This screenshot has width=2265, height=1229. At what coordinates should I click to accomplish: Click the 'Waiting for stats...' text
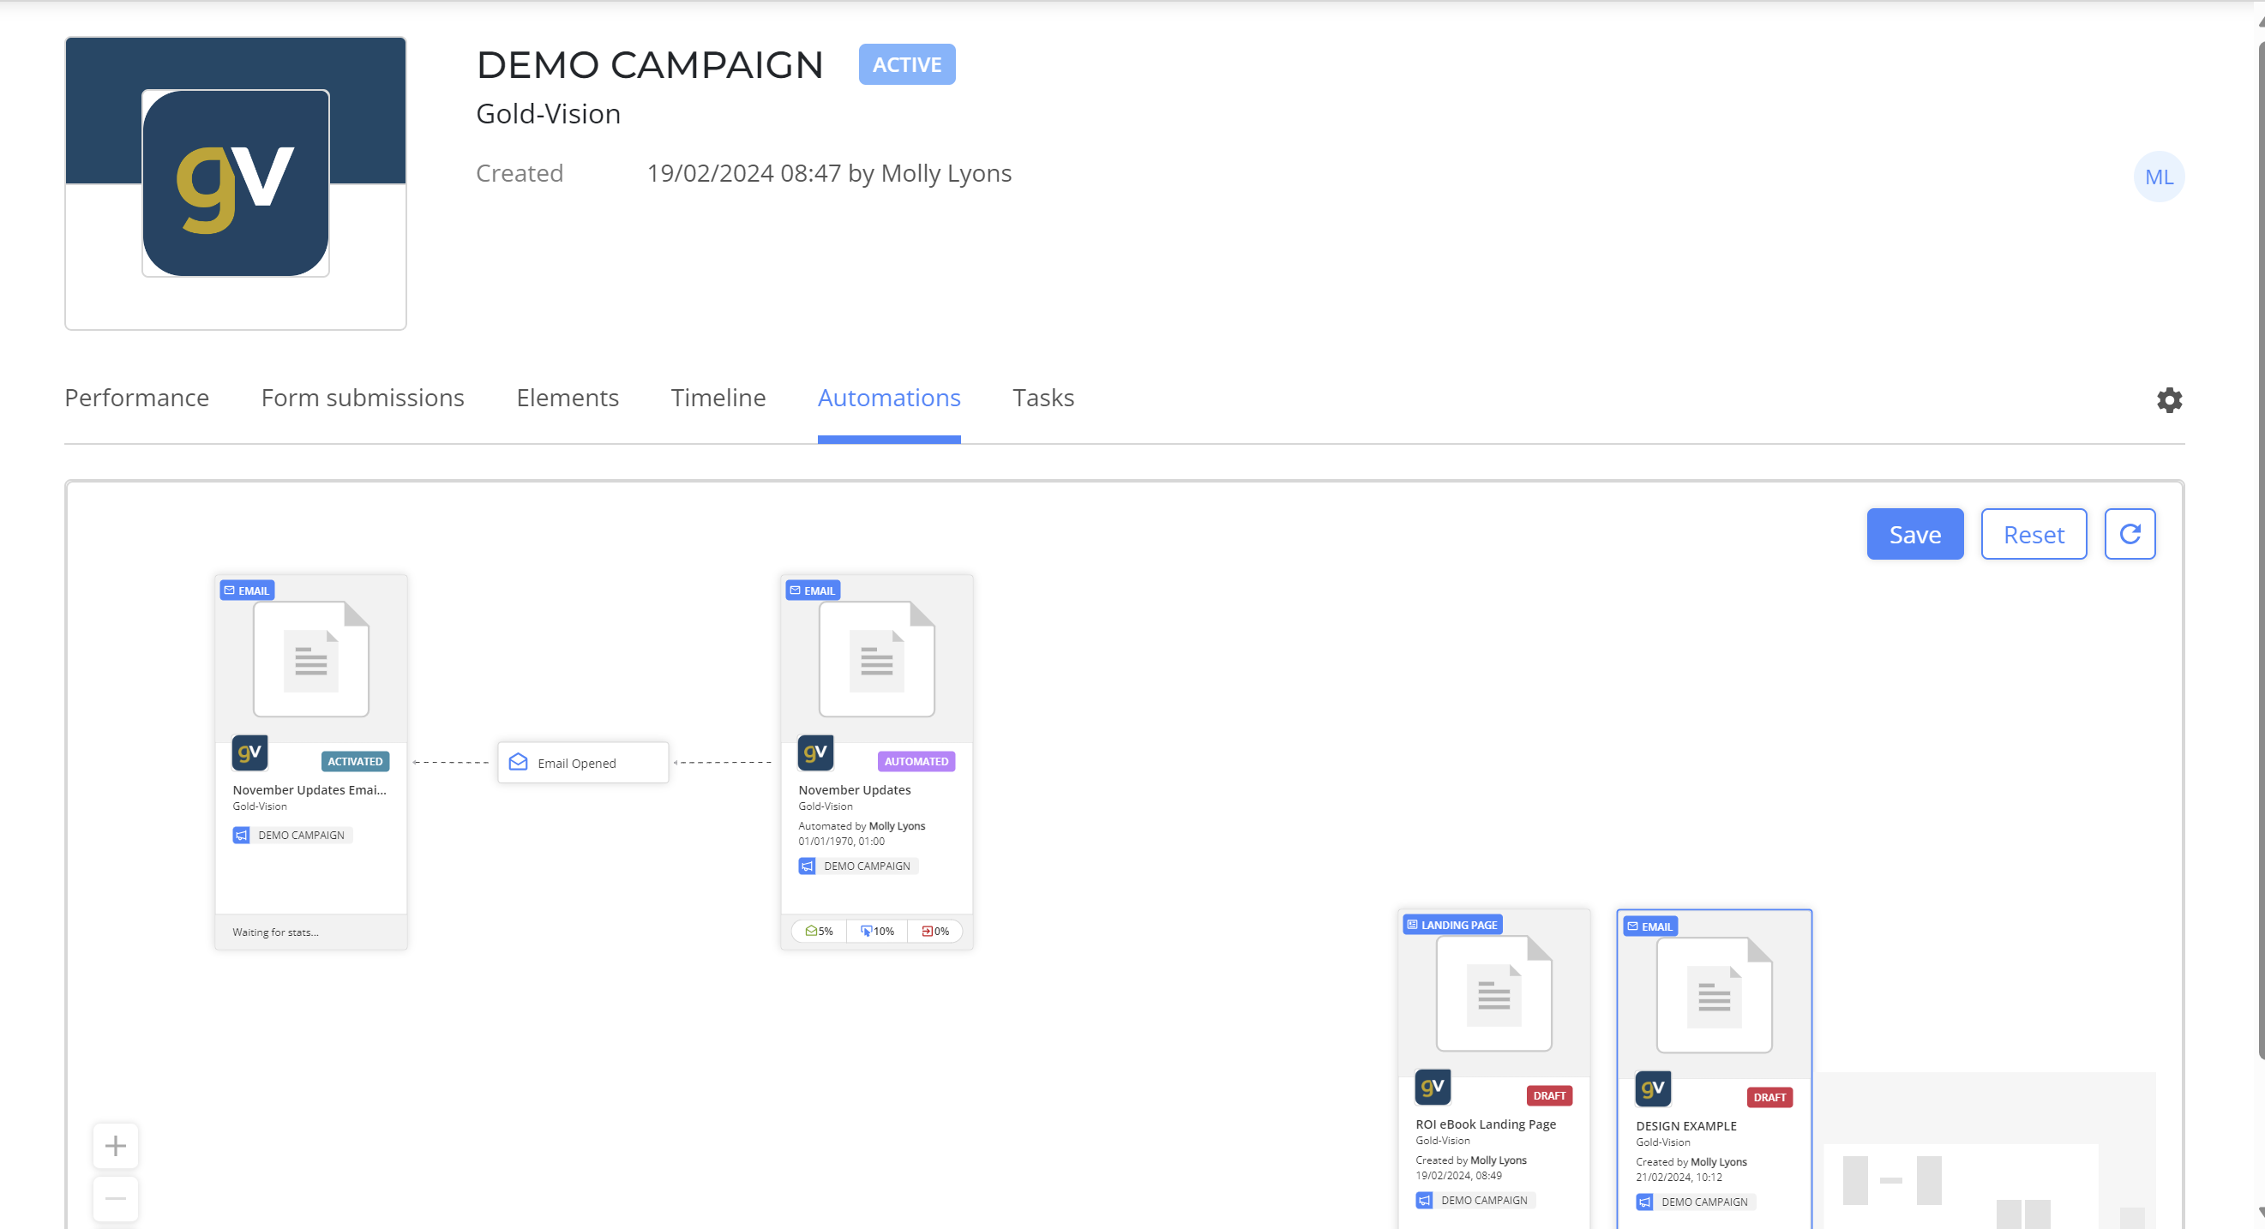pyautogui.click(x=275, y=932)
